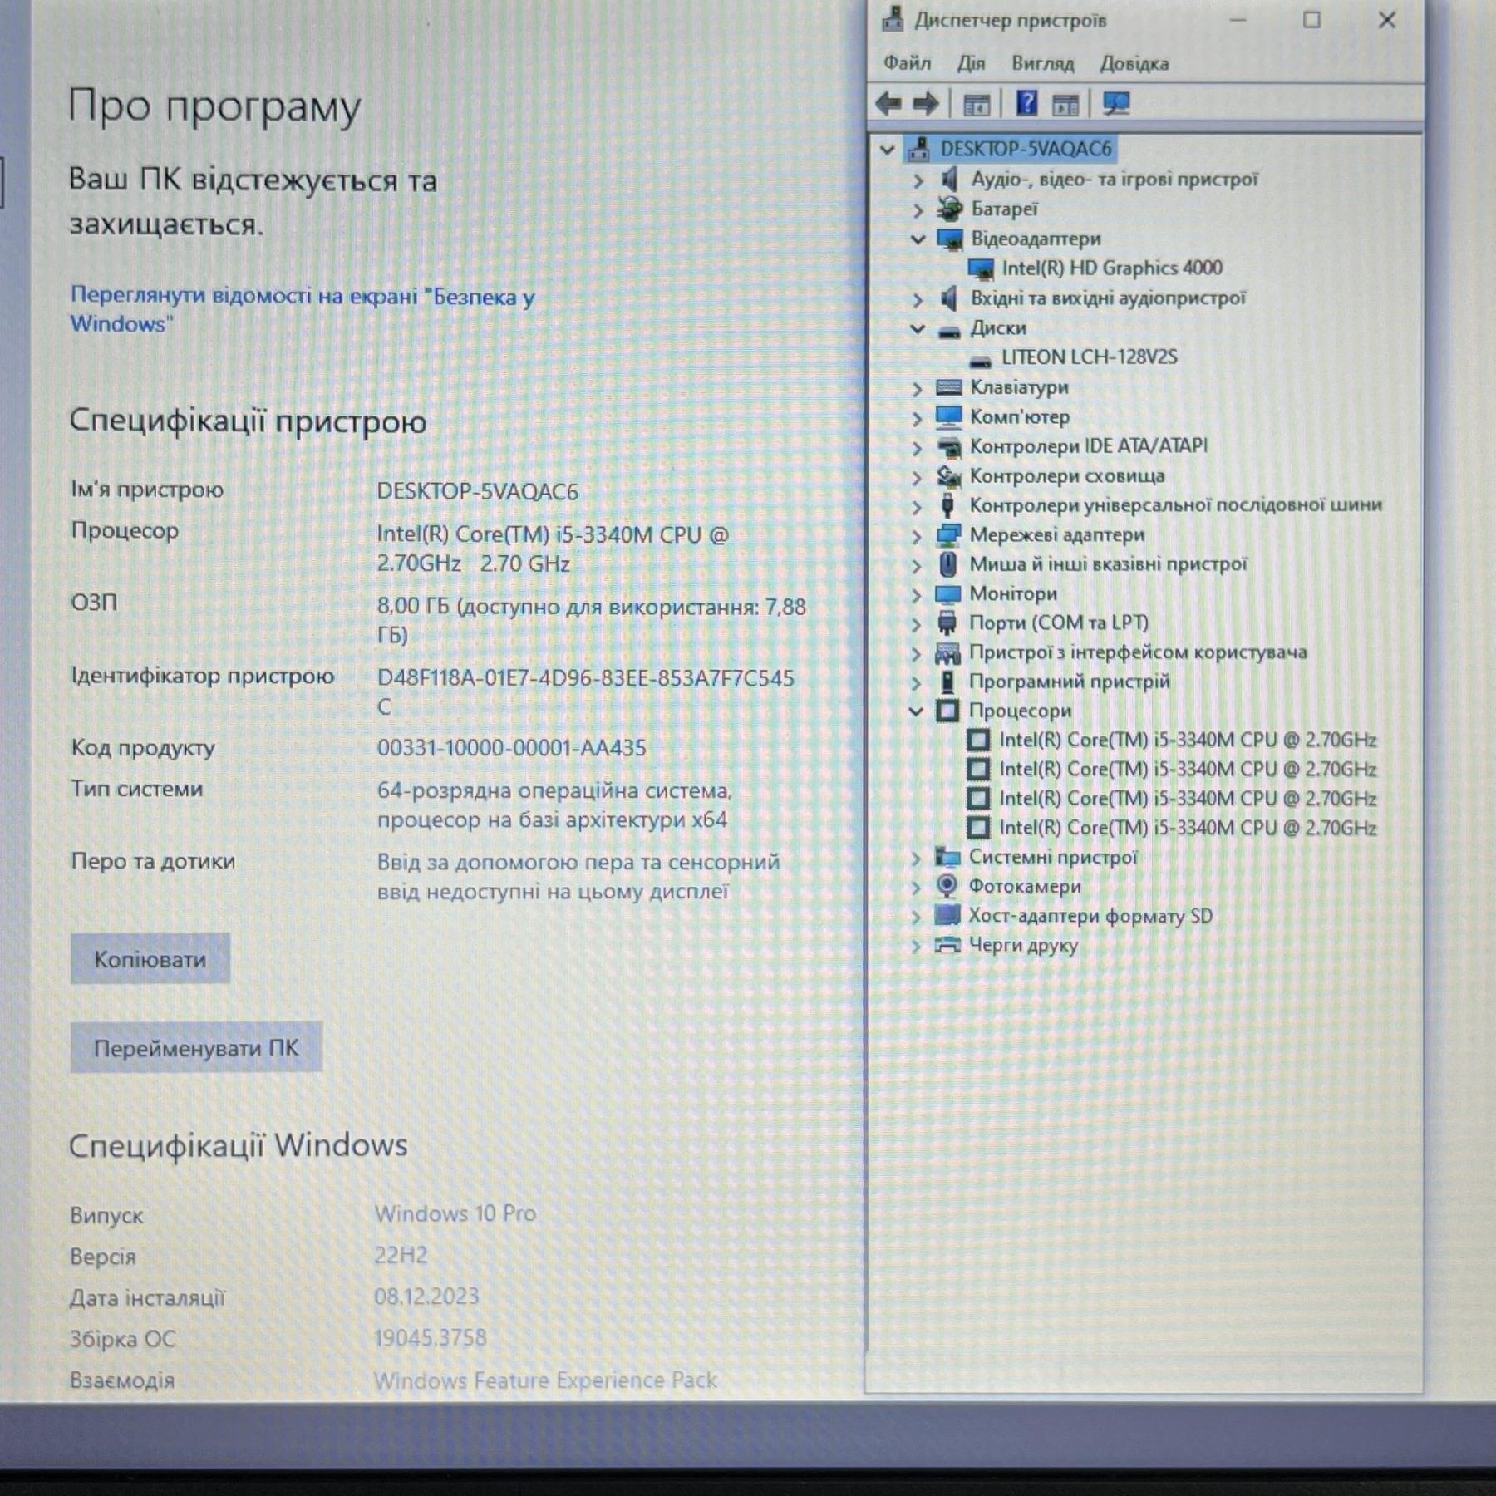Open the Довідка menu

click(x=1134, y=63)
